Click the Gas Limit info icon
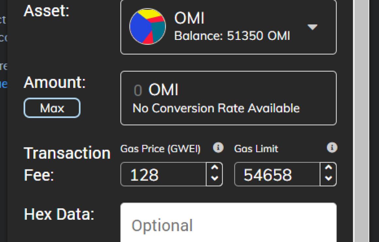 332,148
